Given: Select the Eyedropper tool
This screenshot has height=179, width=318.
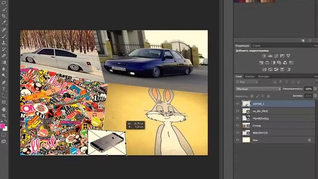Looking at the screenshot, I should click(3, 23).
